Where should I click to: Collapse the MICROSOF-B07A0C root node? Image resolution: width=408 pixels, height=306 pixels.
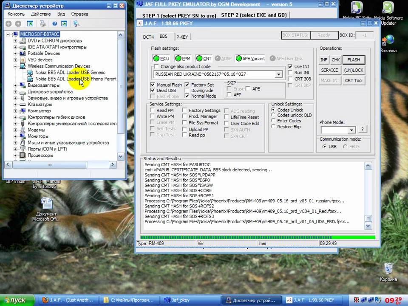(x=8, y=34)
